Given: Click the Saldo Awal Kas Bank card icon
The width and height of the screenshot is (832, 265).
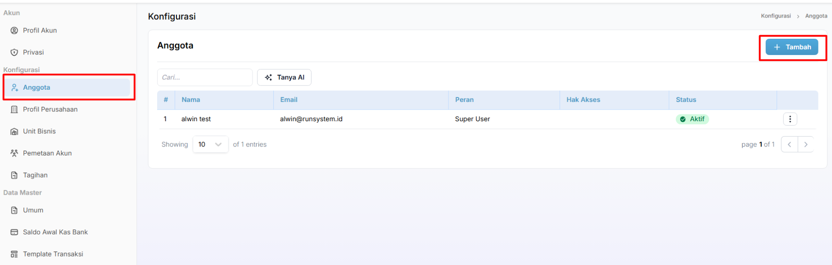Looking at the screenshot, I should pyautogui.click(x=14, y=232).
